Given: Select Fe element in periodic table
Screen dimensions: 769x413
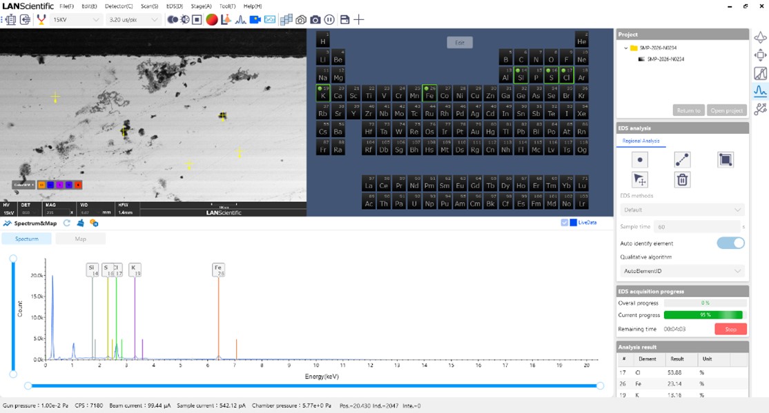Looking at the screenshot, I should [x=429, y=92].
